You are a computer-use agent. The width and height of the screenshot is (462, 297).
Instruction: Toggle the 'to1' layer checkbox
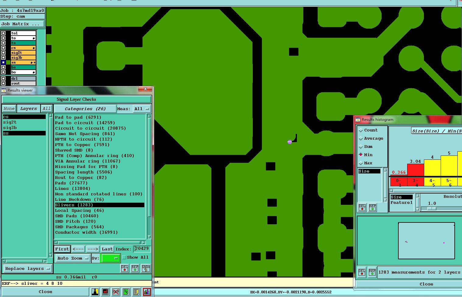[x=3, y=33]
